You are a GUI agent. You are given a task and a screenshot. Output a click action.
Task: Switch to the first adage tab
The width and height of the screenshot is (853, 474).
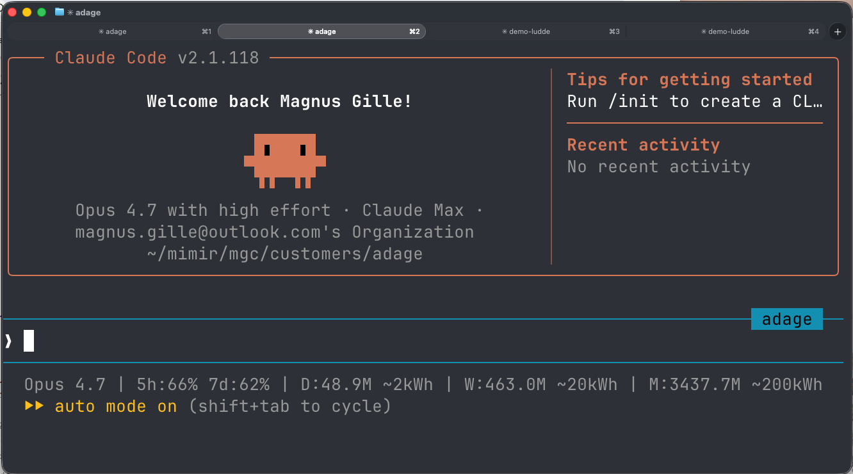[x=112, y=31]
